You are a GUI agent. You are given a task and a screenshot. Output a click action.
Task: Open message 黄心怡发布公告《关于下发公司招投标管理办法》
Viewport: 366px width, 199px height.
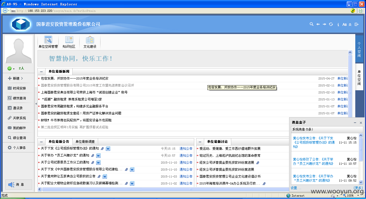point(314,142)
